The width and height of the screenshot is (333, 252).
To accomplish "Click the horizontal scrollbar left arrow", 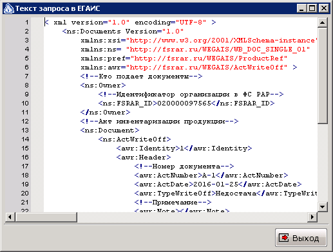I will (x=10, y=217).
